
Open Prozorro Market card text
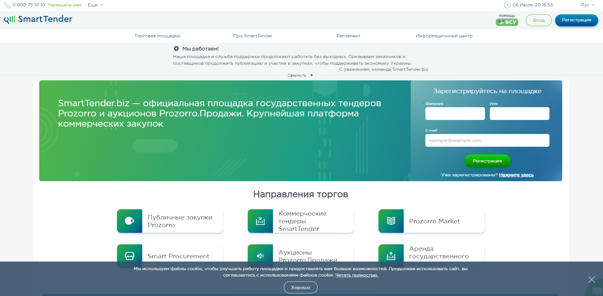(434, 221)
